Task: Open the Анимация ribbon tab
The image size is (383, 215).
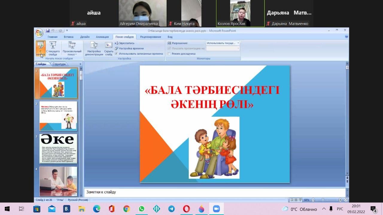Action: (102, 37)
